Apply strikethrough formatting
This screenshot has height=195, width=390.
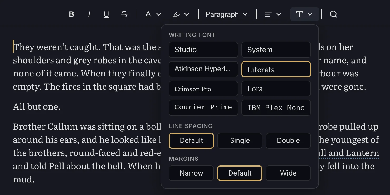(x=124, y=14)
